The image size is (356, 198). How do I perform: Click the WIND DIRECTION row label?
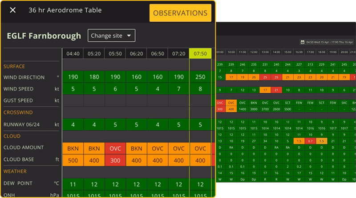(x=24, y=77)
